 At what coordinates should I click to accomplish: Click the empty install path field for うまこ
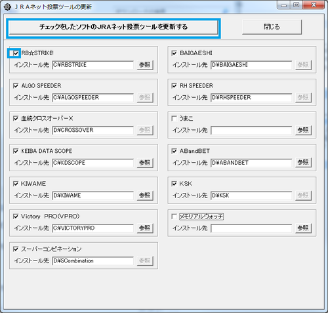coord(251,131)
